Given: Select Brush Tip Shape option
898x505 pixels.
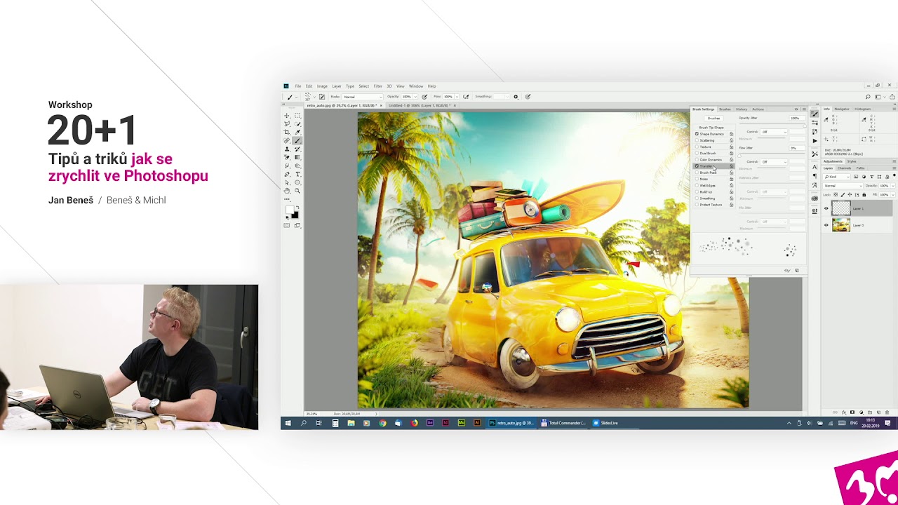Looking at the screenshot, I should click(711, 128).
